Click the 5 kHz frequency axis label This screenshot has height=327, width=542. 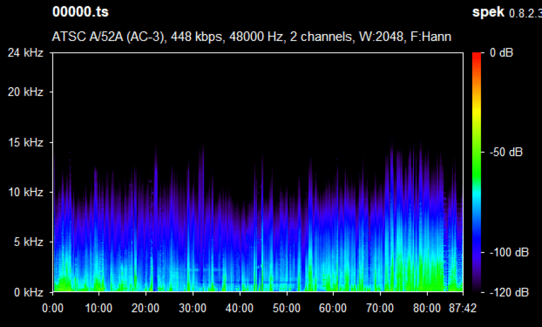(x=28, y=243)
